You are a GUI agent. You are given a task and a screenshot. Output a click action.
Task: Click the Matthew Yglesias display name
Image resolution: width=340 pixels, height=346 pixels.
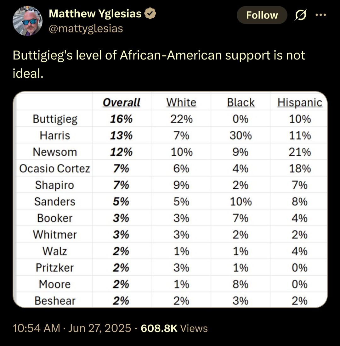tap(95, 14)
